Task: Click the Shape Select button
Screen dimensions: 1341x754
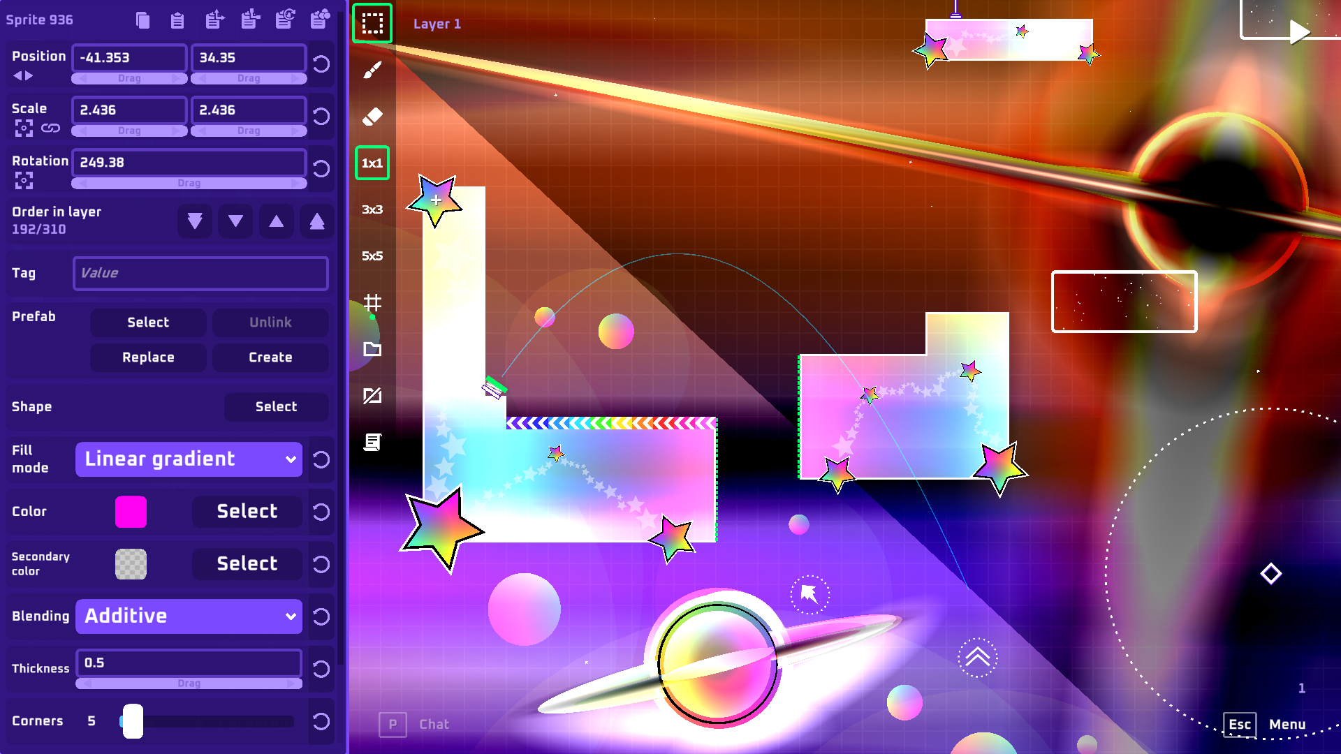Action: [x=276, y=407]
